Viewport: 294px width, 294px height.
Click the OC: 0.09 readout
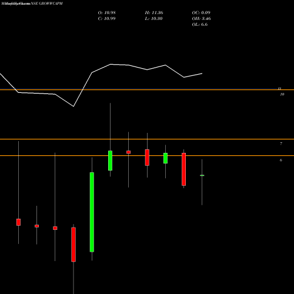click(201, 13)
